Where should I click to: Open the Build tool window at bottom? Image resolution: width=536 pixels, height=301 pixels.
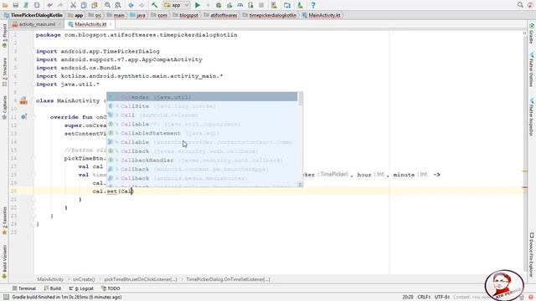coord(52,288)
